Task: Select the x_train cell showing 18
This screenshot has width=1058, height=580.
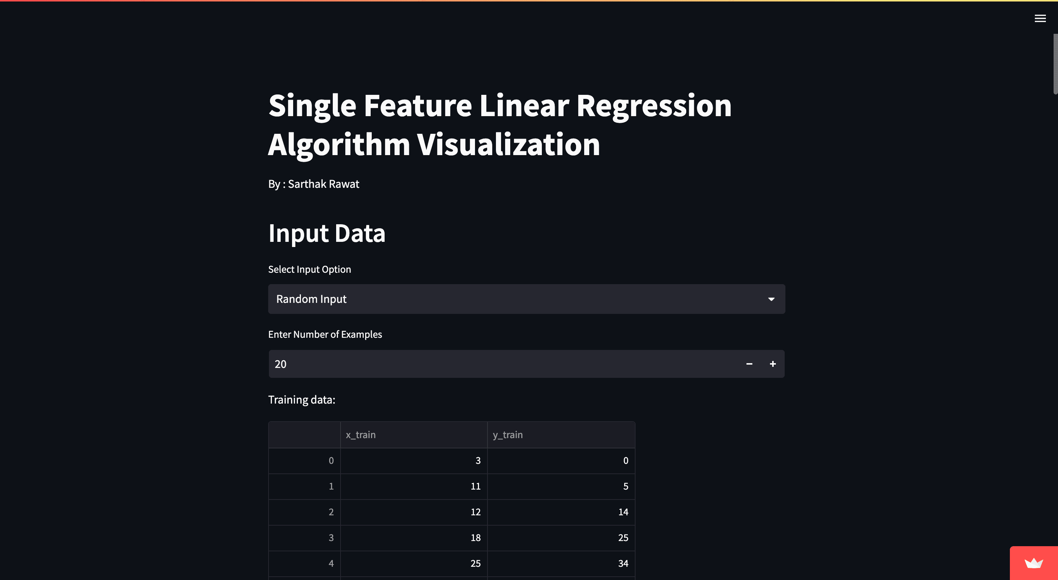Action: tap(414, 538)
